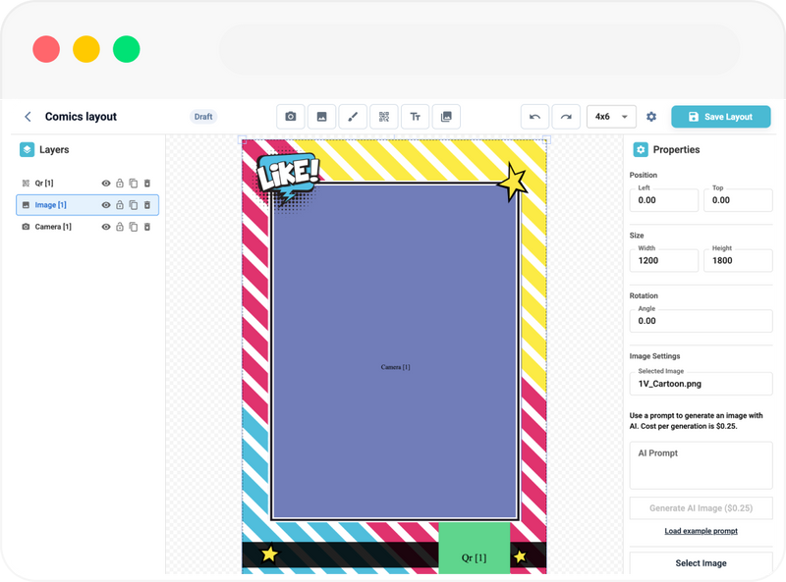This screenshot has width=786, height=582.
Task: Lock the Image [1] layer
Action: [120, 205]
